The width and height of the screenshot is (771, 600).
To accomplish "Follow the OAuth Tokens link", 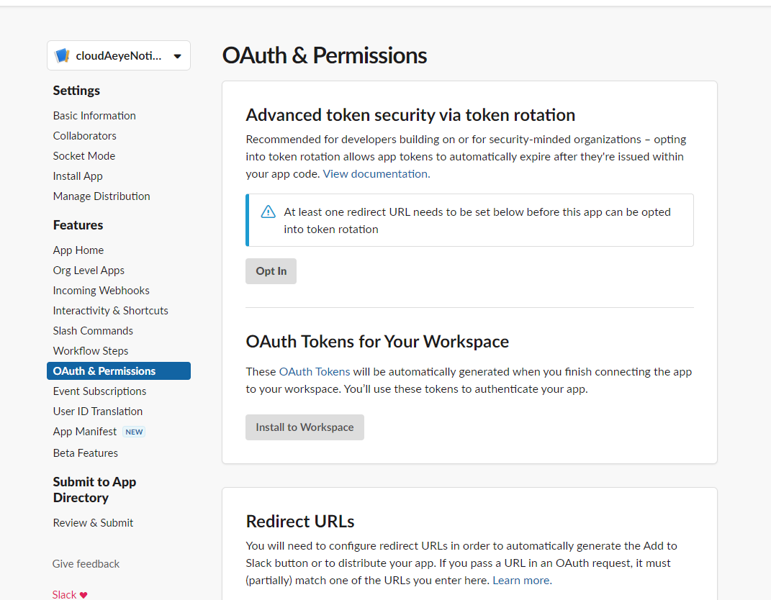I will pyautogui.click(x=315, y=372).
